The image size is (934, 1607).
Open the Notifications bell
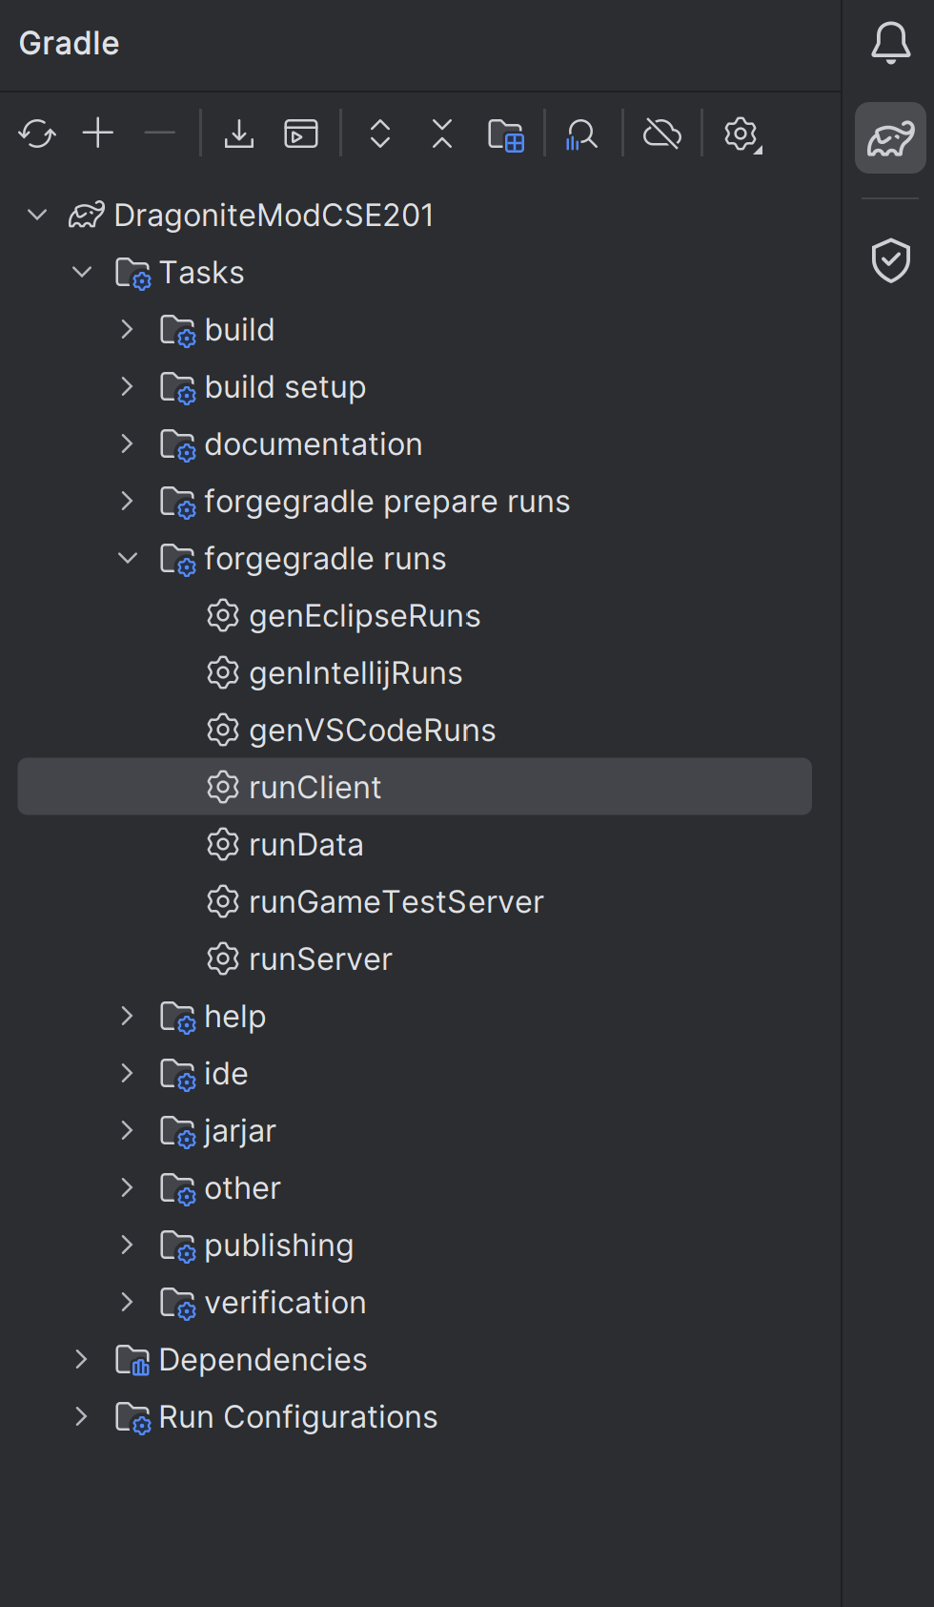891,43
